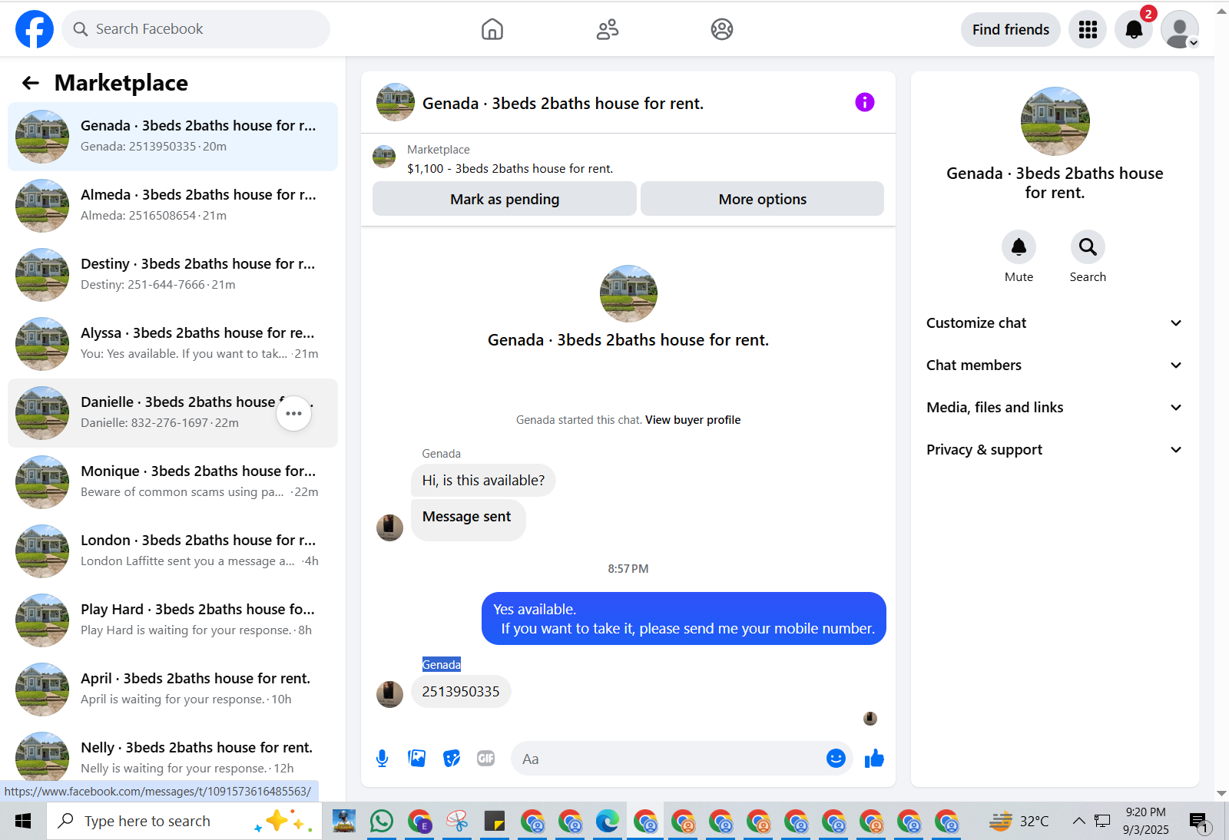Open the purple conversation info icon
This screenshot has width=1229, height=840.
tap(865, 102)
